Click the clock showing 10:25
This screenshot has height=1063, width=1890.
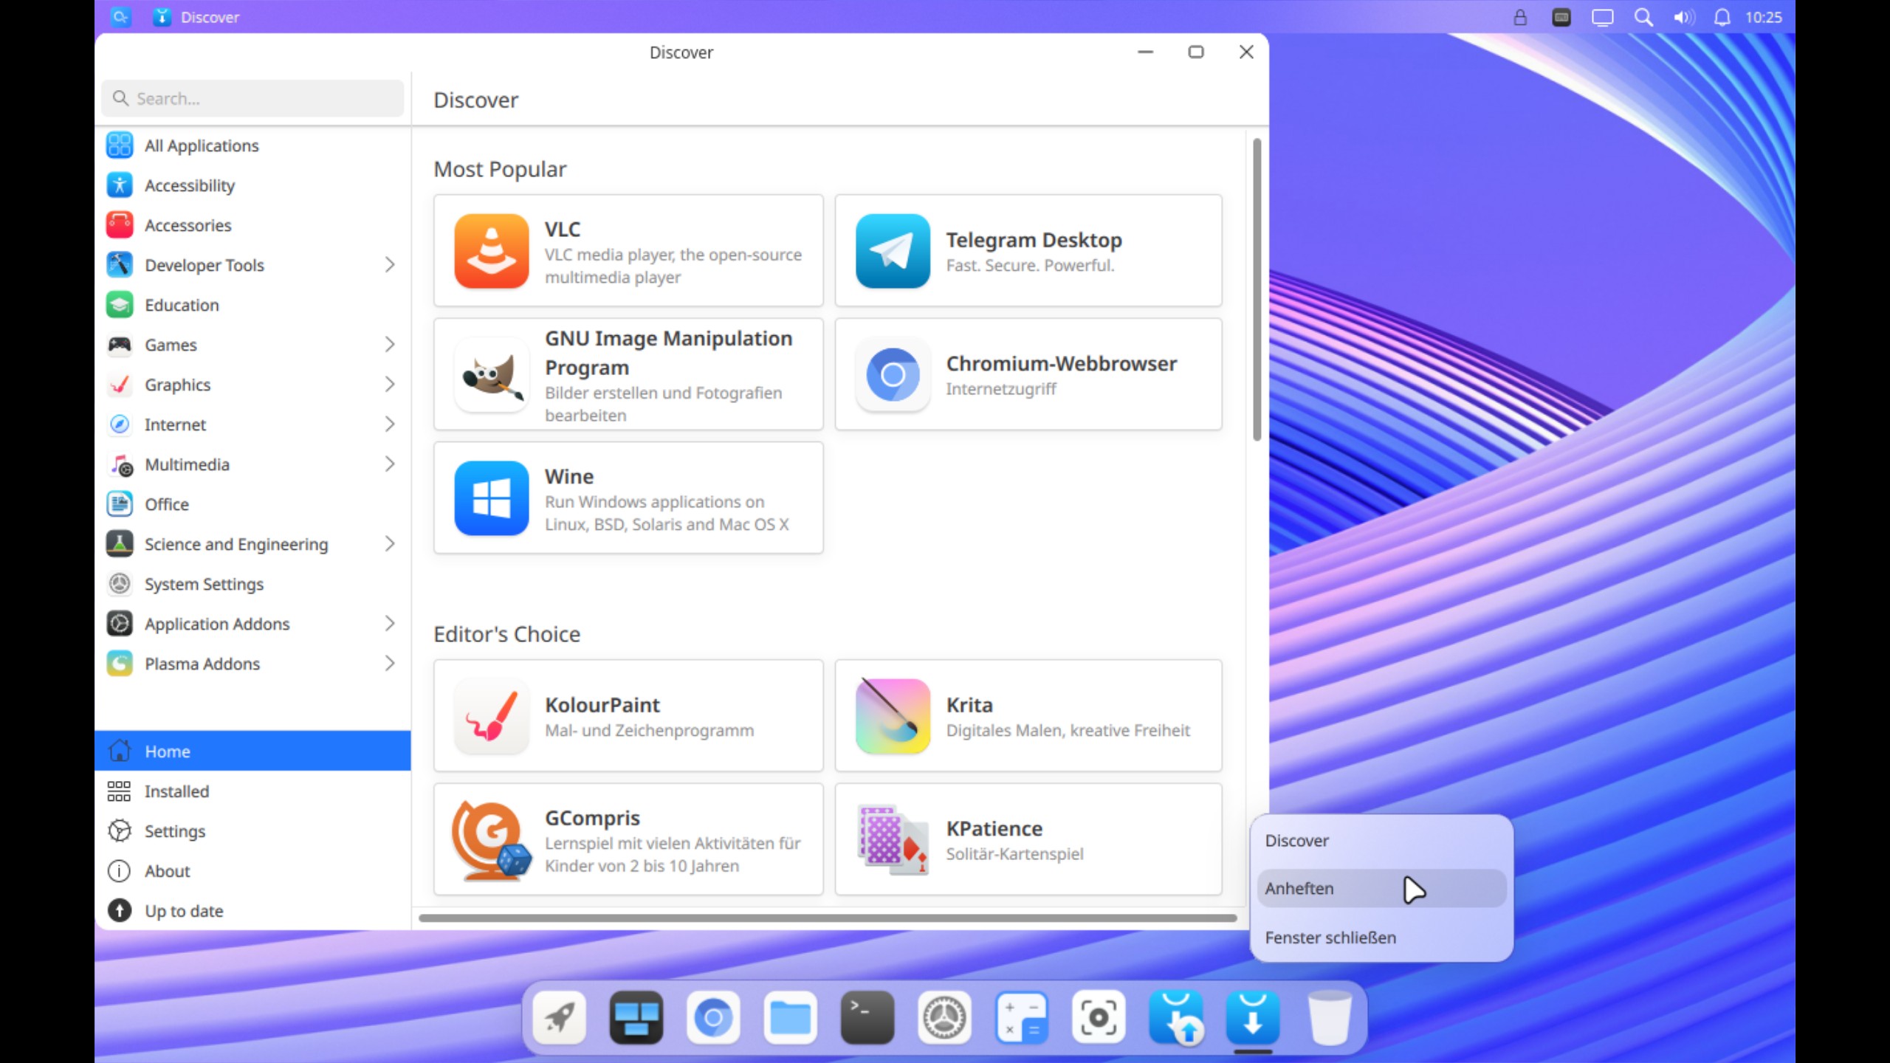(x=1763, y=17)
